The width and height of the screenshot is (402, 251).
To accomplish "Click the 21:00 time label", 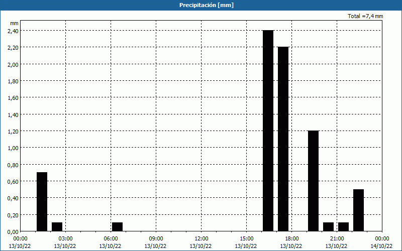I will [x=337, y=239].
